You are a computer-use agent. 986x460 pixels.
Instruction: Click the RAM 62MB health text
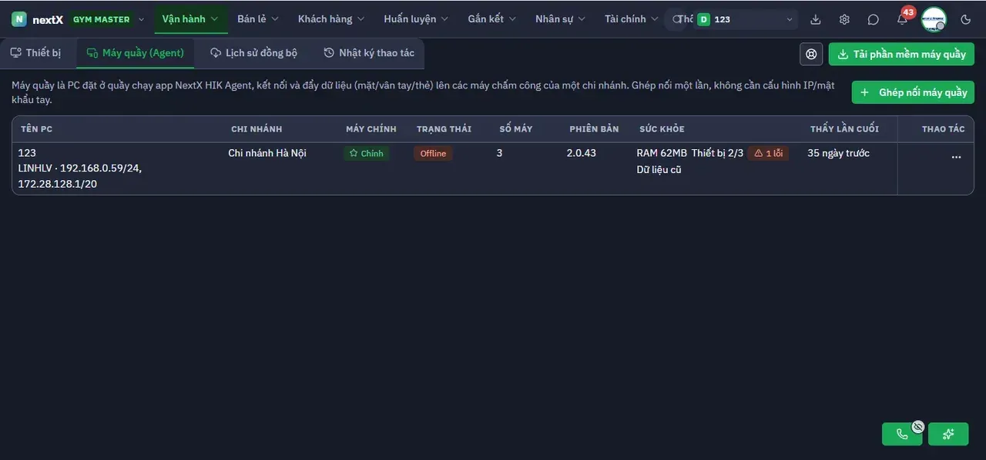(x=662, y=153)
